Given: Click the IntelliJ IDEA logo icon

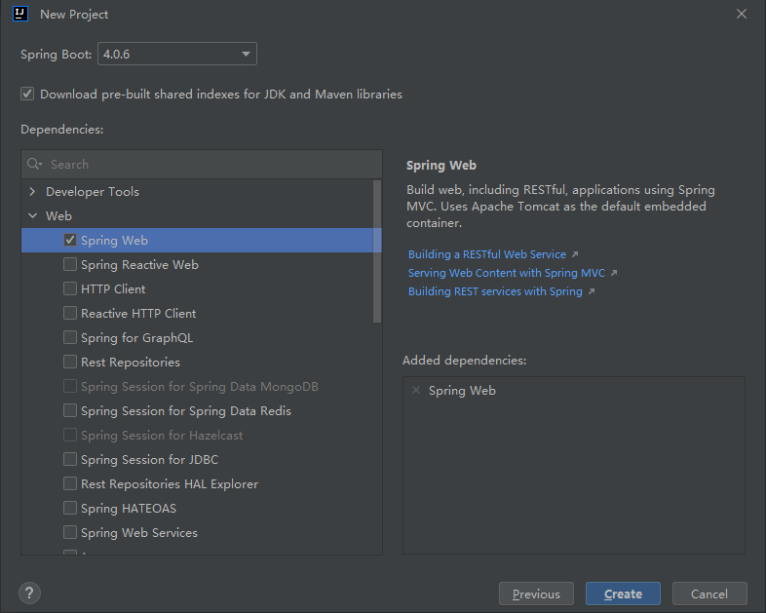Looking at the screenshot, I should pos(20,14).
